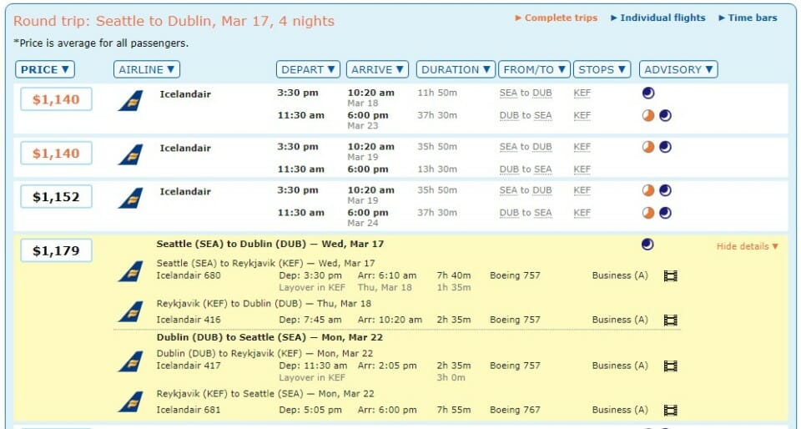Viewport: 801px width, 429px height.
Task: Click orange advisory icon in second $1,140 result
Action: [648, 147]
